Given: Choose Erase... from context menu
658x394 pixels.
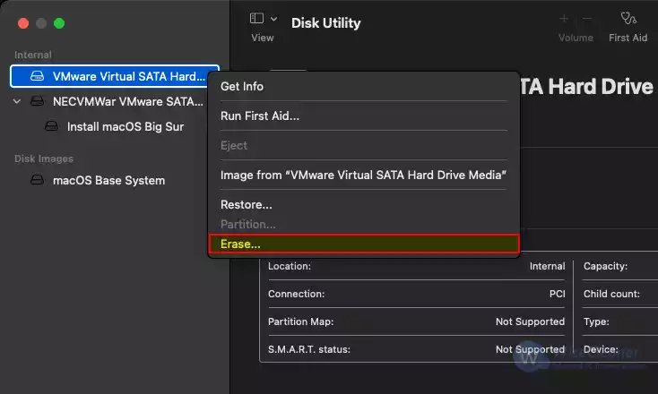Looking at the screenshot, I should (x=364, y=244).
